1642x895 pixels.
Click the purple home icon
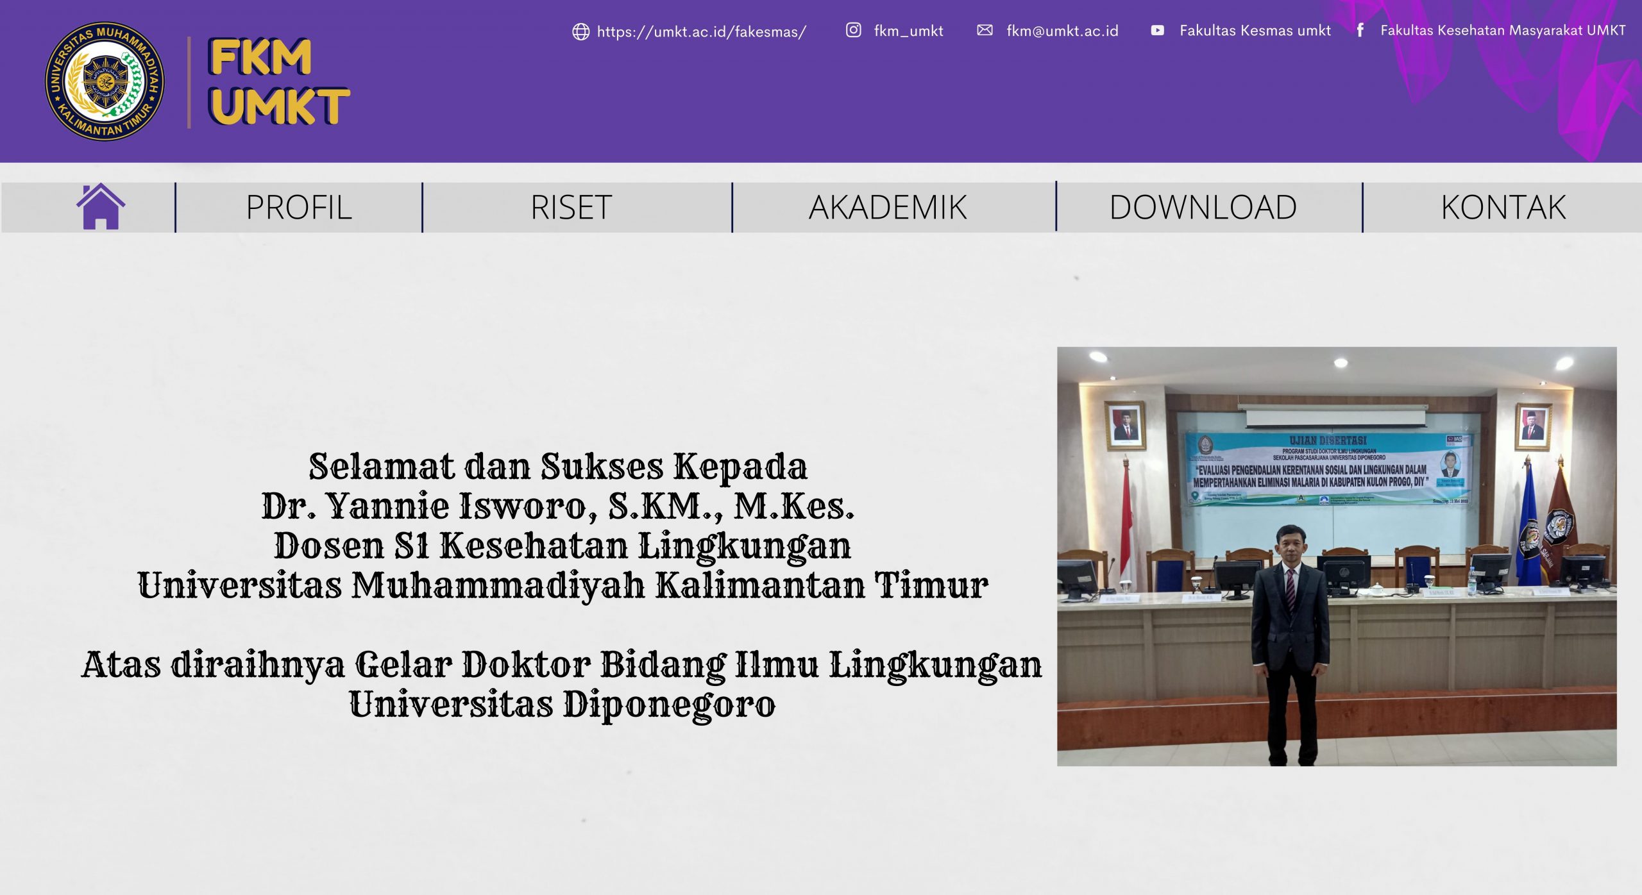click(x=101, y=206)
